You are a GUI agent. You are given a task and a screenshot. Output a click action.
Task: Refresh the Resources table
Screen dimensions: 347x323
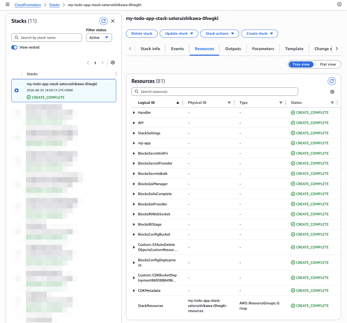click(x=332, y=81)
